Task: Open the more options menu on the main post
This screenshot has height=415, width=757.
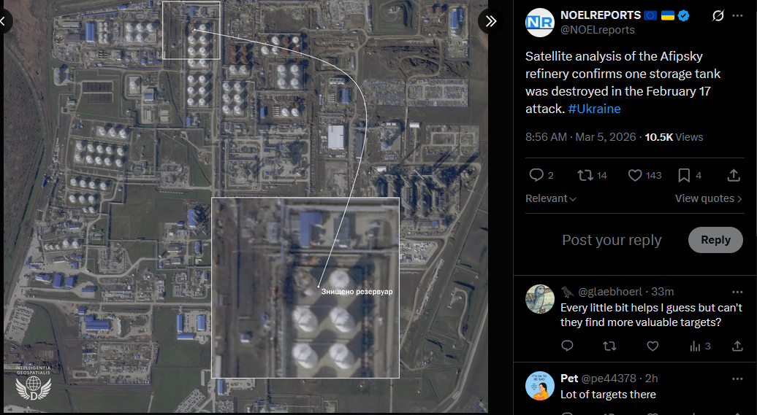Action: click(737, 15)
